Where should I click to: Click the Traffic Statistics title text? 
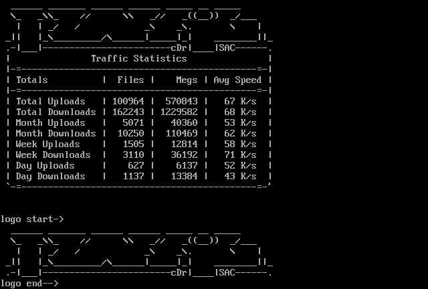click(139, 59)
